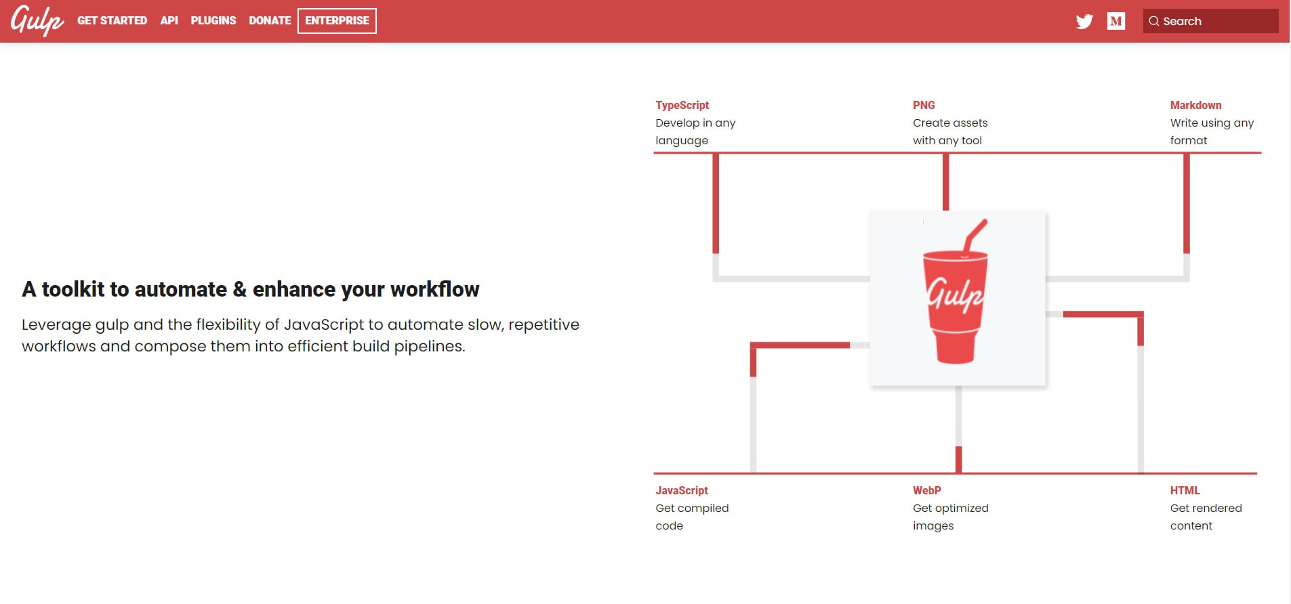Open the API menu item
Image resolution: width=1291 pixels, height=604 pixels.
point(169,20)
